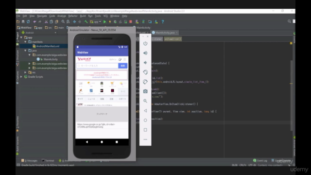Screen dimensions: 311x175
Task: Click the Open file toolbar icon
Action: [x=18, y=21]
